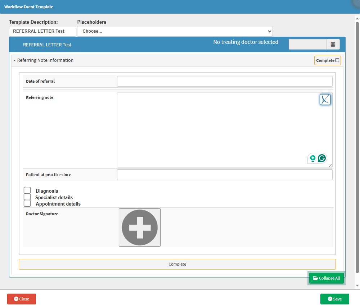Focus the Patient at practice since field
The width and height of the screenshot is (360, 308).
(225, 175)
